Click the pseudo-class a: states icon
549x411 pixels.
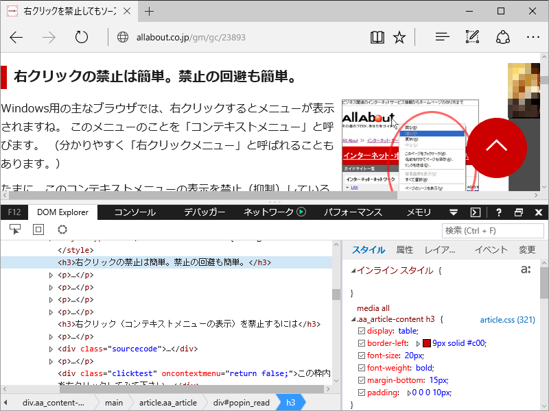click(x=526, y=269)
